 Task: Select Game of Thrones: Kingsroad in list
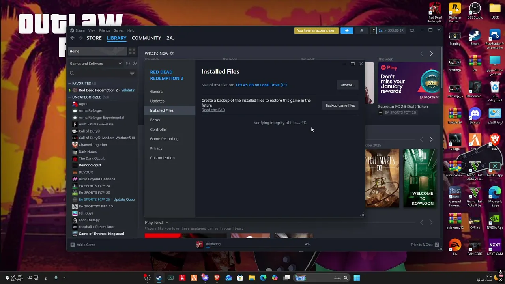(x=101, y=234)
